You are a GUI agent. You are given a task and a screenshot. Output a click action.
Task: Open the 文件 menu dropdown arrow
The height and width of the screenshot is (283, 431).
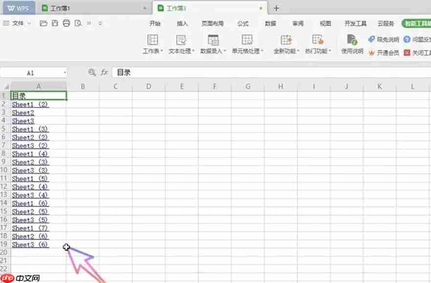tap(29, 23)
